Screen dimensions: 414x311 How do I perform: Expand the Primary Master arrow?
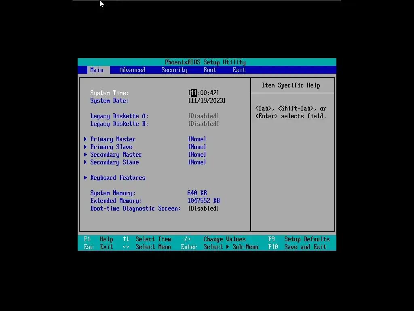pos(85,139)
